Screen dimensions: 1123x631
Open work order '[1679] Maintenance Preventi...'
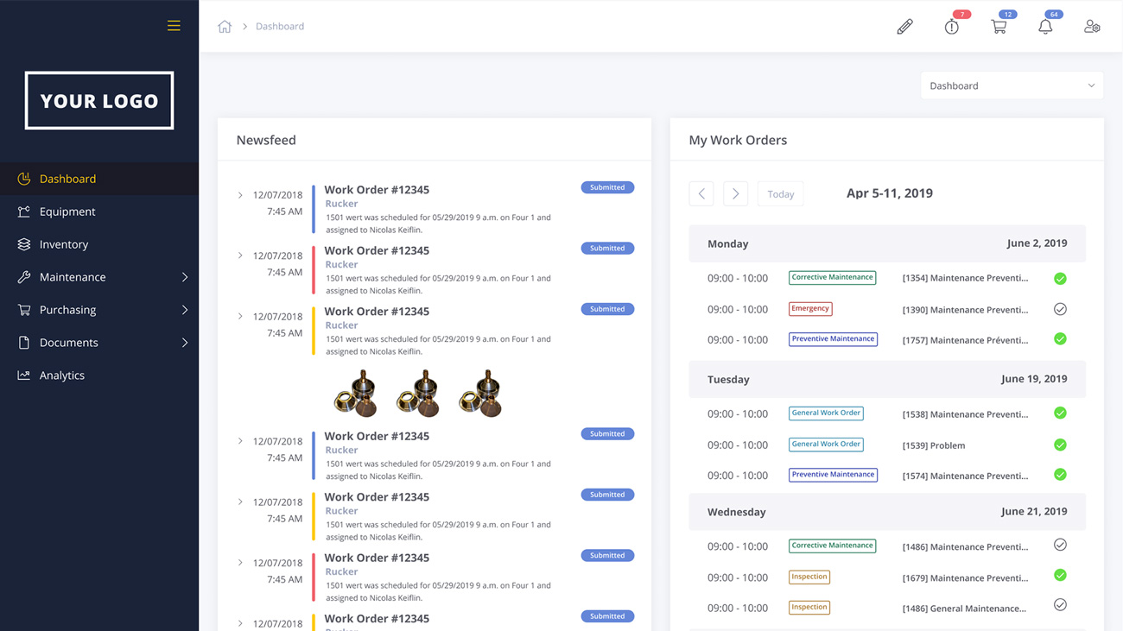click(965, 578)
